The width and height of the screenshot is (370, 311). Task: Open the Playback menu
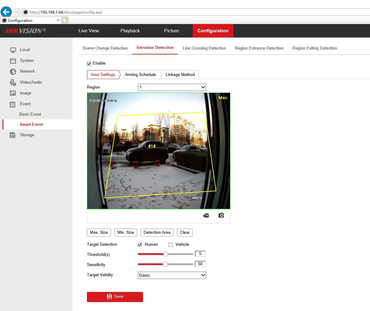coord(130,31)
